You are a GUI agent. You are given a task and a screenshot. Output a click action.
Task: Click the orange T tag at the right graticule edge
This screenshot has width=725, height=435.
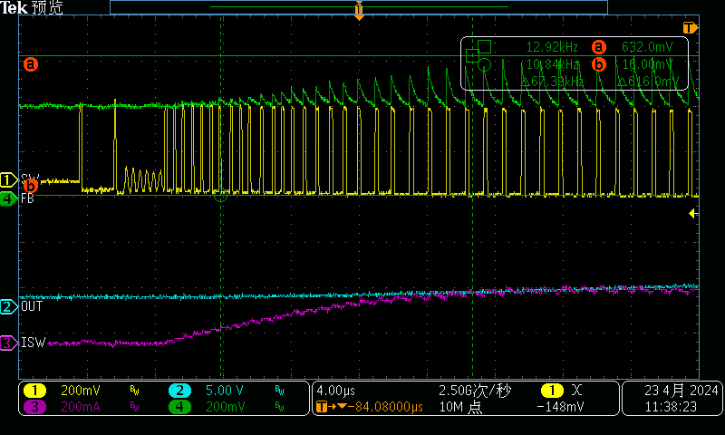coord(690,28)
